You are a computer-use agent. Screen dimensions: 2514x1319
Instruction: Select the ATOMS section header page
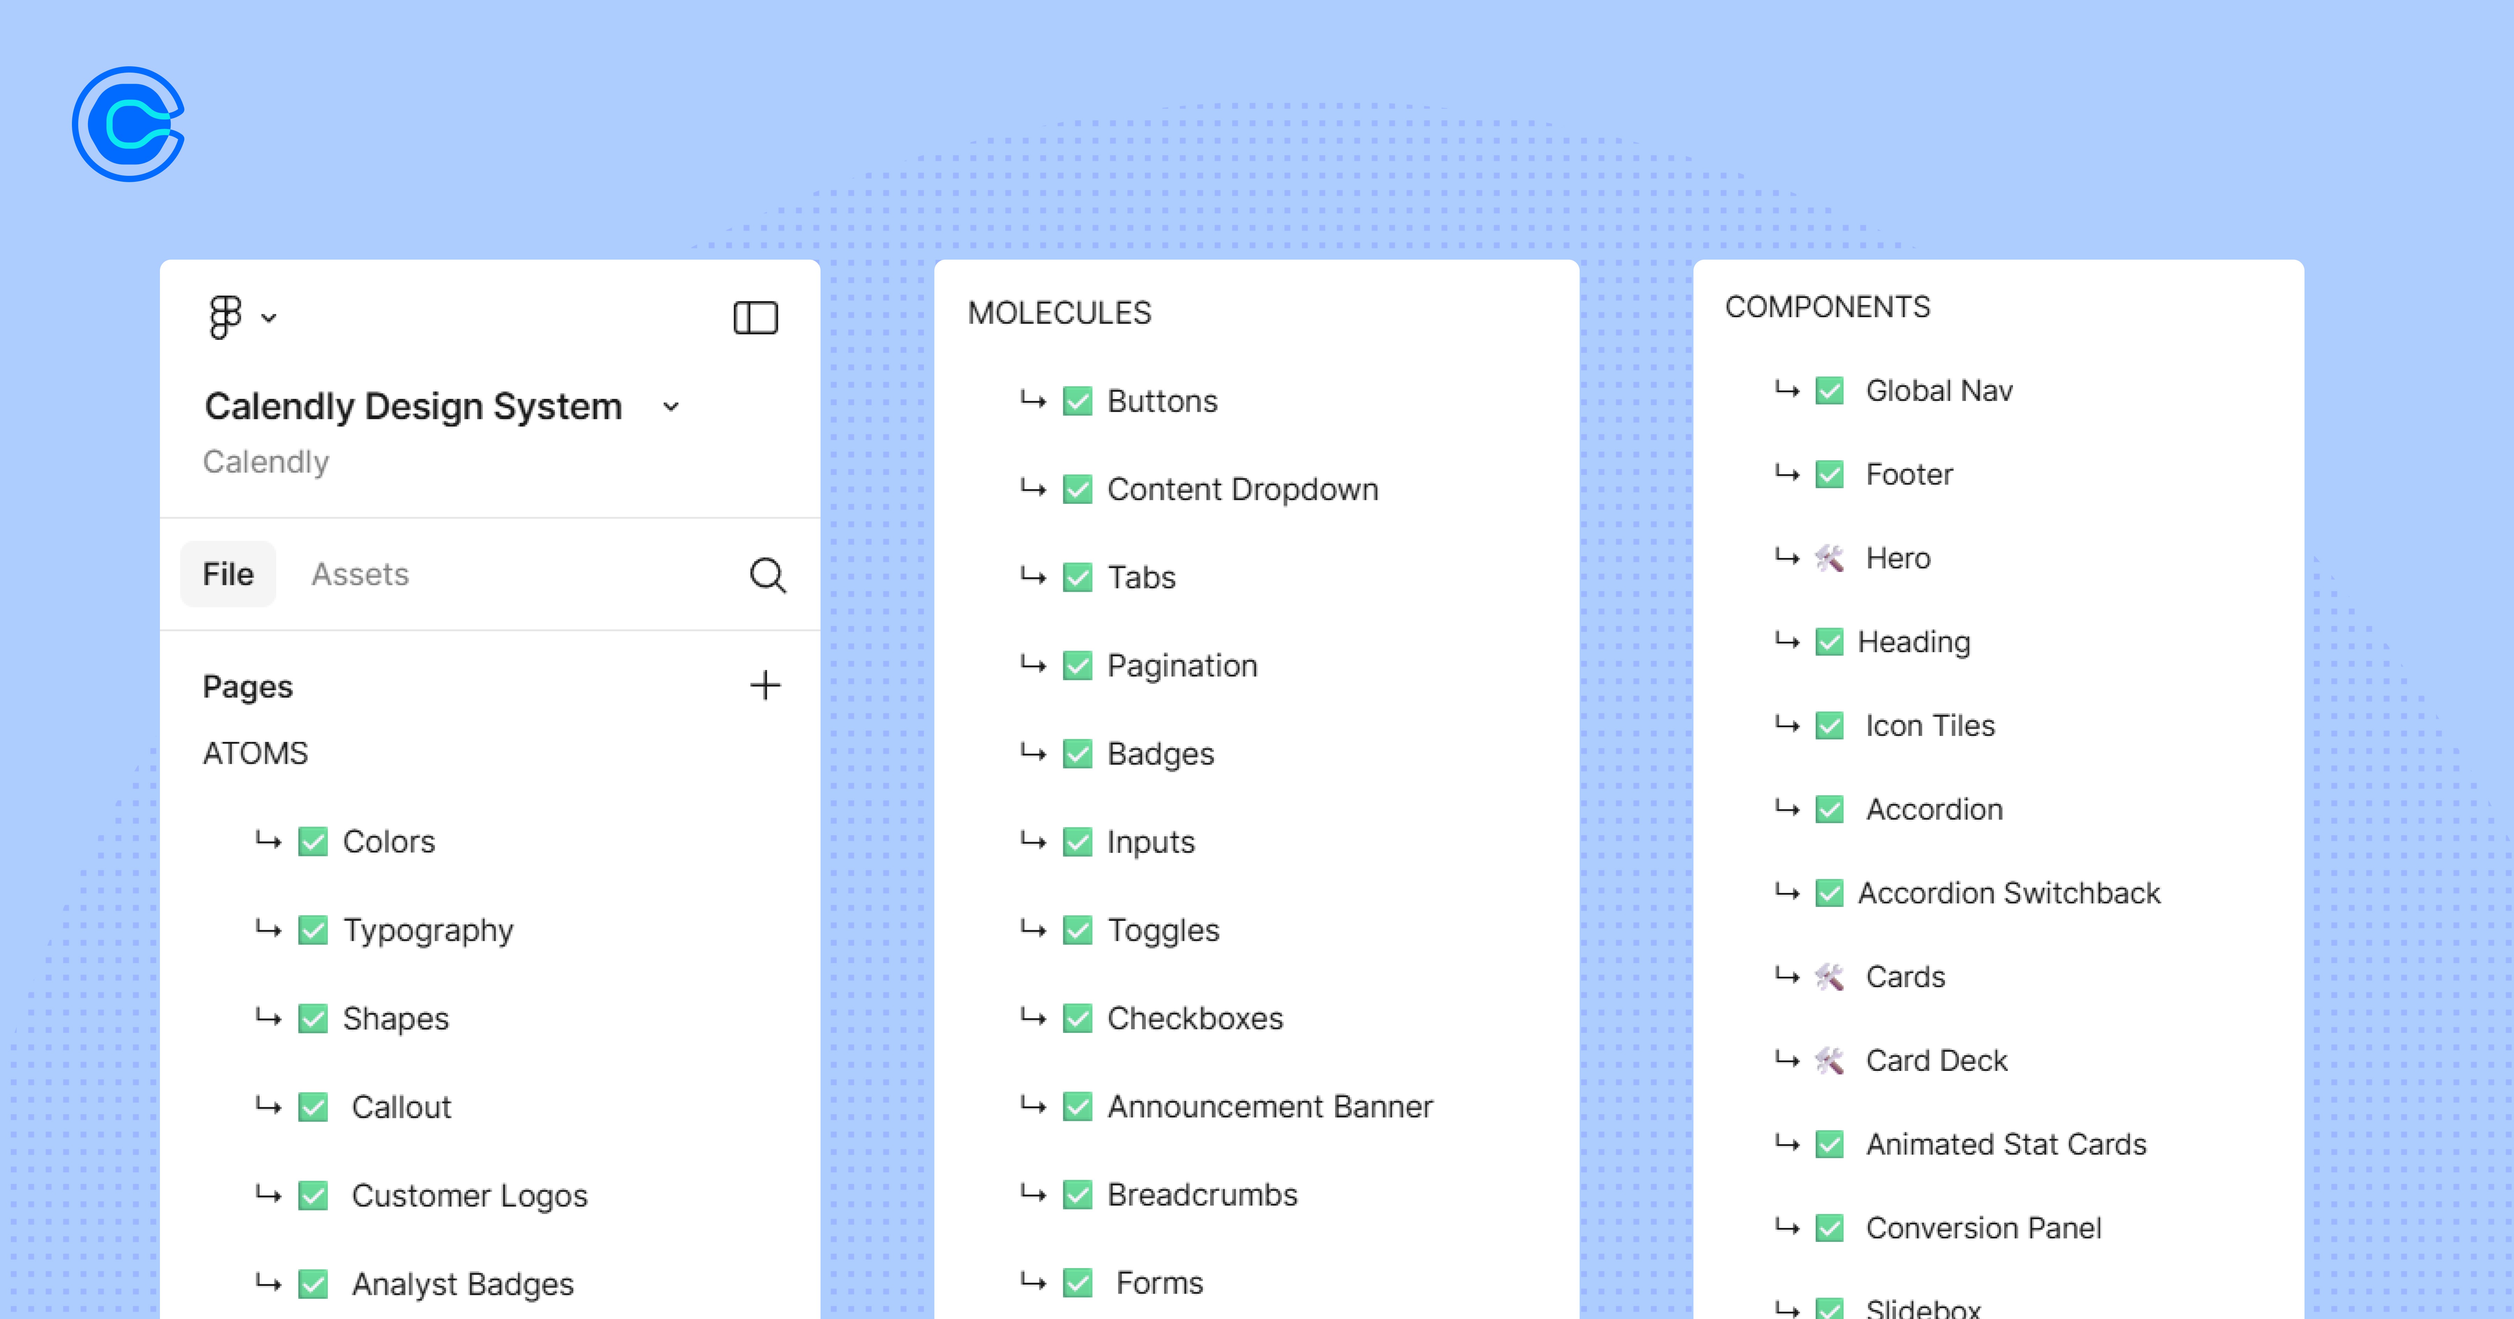click(256, 753)
